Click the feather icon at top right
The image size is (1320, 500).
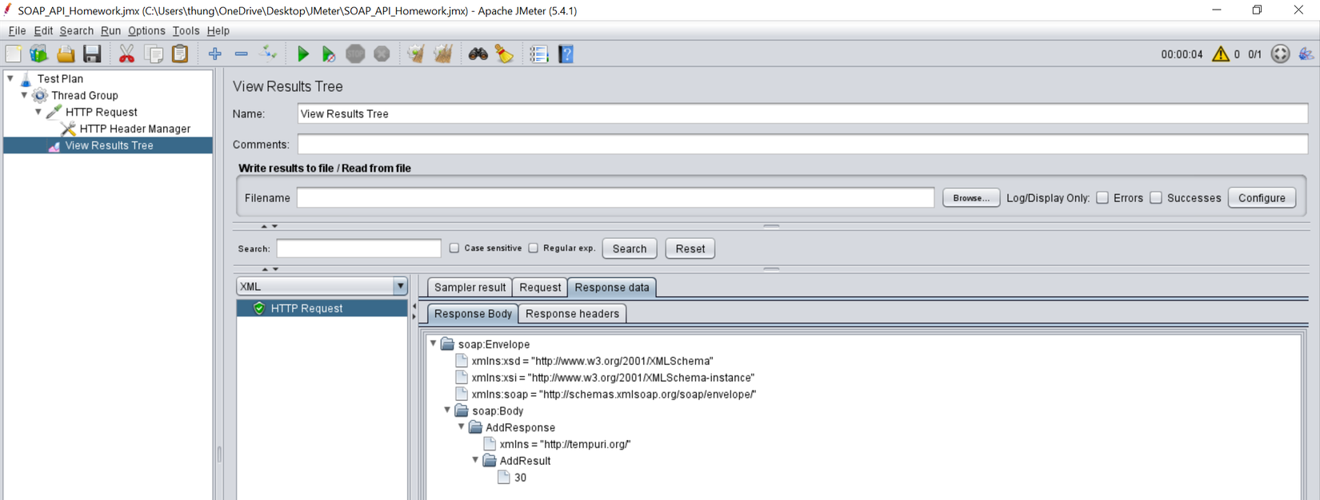(1306, 54)
